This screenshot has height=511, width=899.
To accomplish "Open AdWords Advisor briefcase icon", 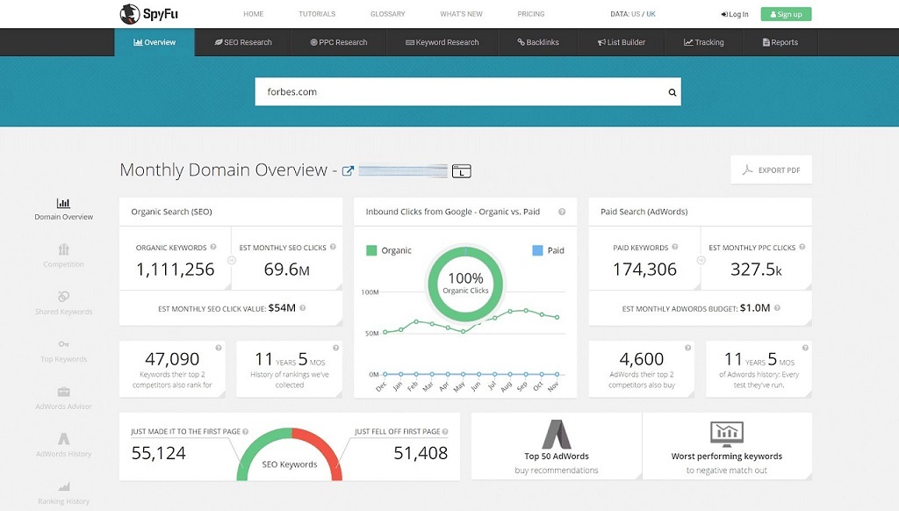I will [63, 392].
